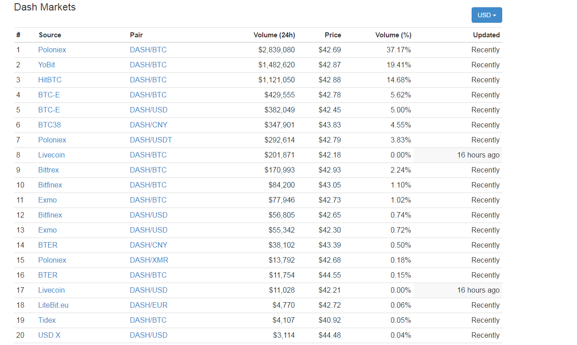Image resolution: width=577 pixels, height=345 pixels.
Task: Open the DASH/EUR pair link
Action: coord(149,305)
